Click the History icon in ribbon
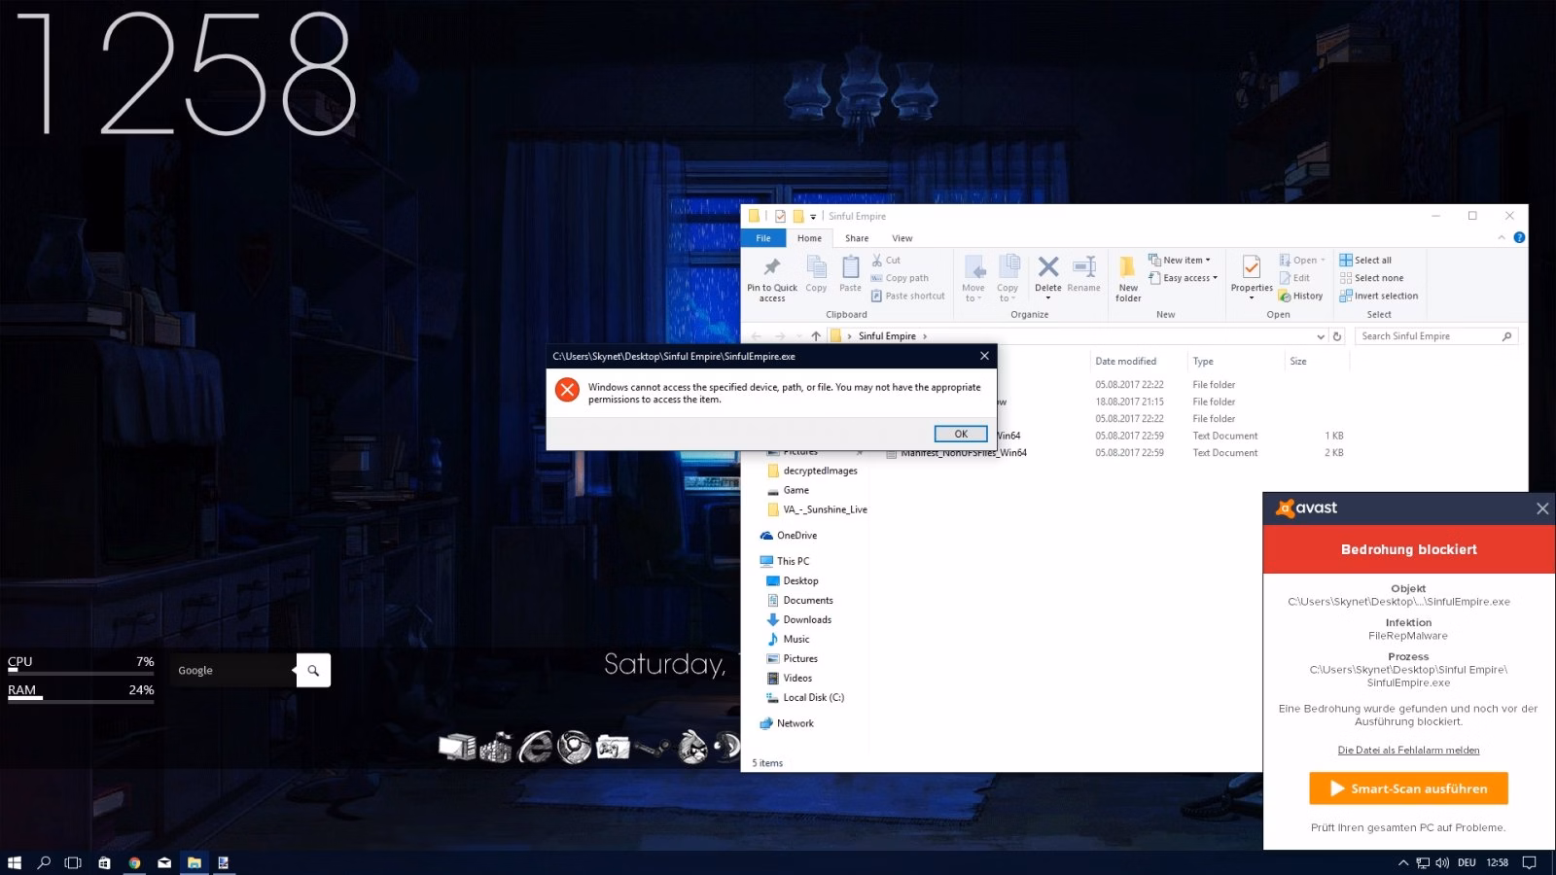 (x=1301, y=296)
